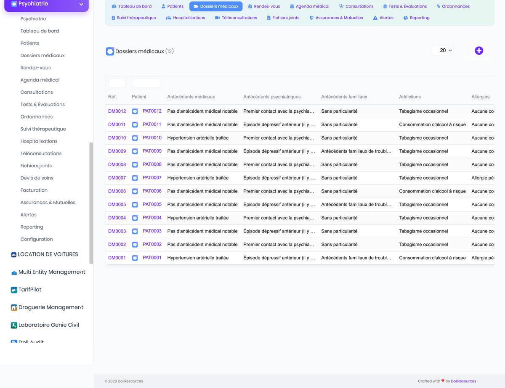
Task: Open record DM0001
Action: pyautogui.click(x=117, y=258)
